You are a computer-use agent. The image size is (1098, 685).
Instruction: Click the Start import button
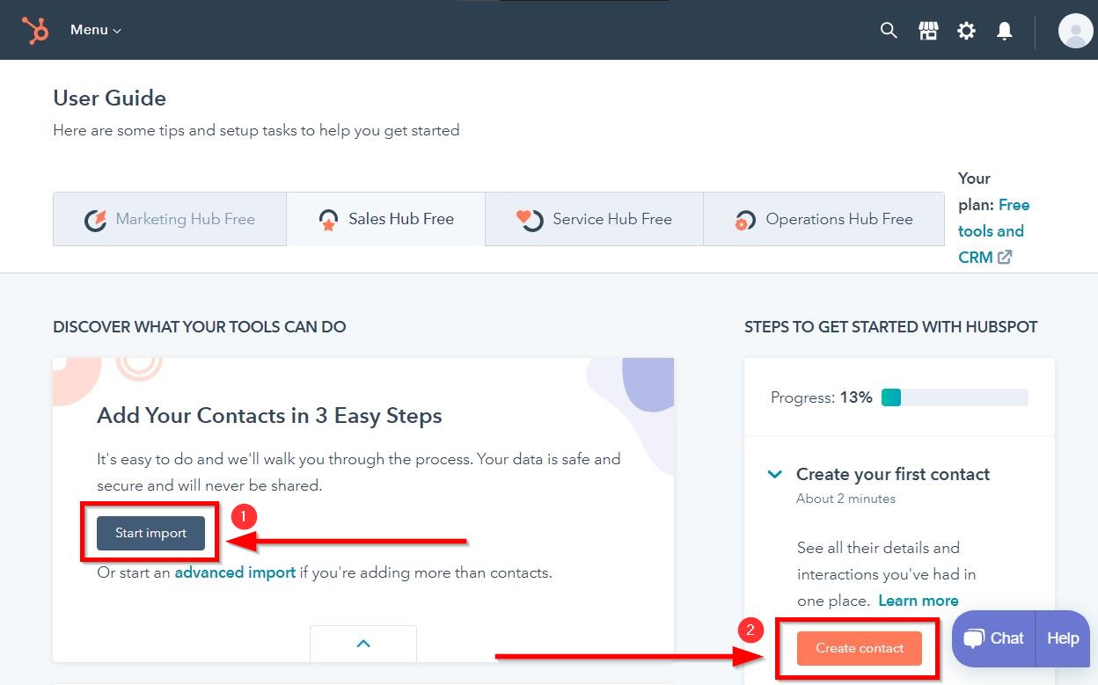[x=150, y=533]
